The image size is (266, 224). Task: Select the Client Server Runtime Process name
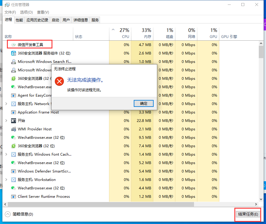[44, 197]
